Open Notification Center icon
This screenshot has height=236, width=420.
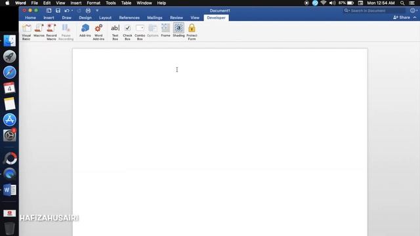[411, 3]
